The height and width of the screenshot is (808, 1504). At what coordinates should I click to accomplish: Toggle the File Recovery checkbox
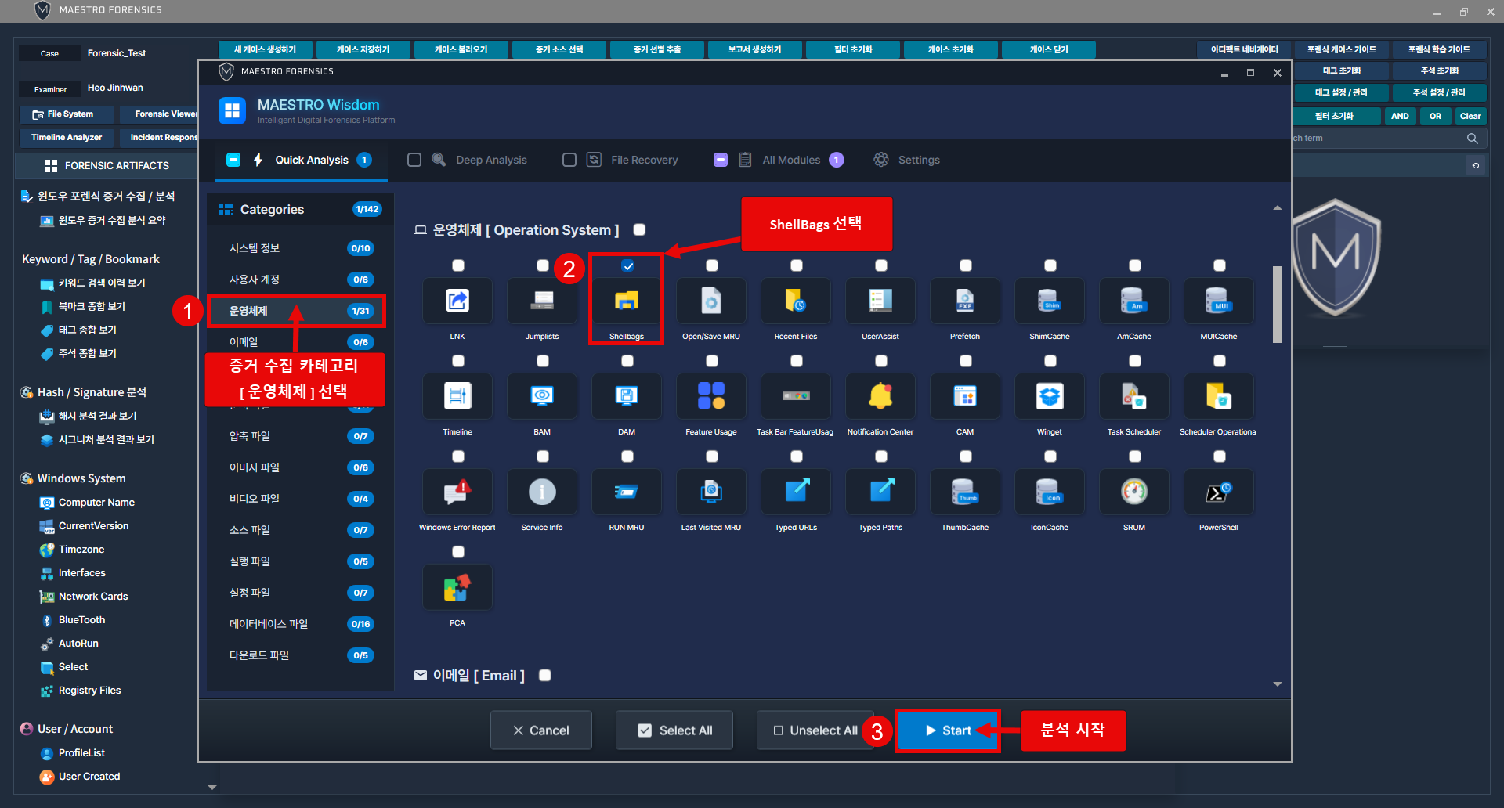(569, 160)
